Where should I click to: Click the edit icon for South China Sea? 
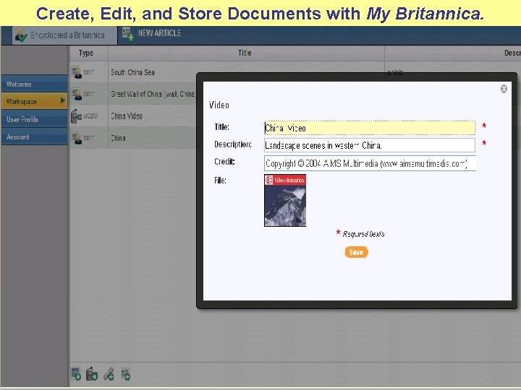tap(77, 72)
